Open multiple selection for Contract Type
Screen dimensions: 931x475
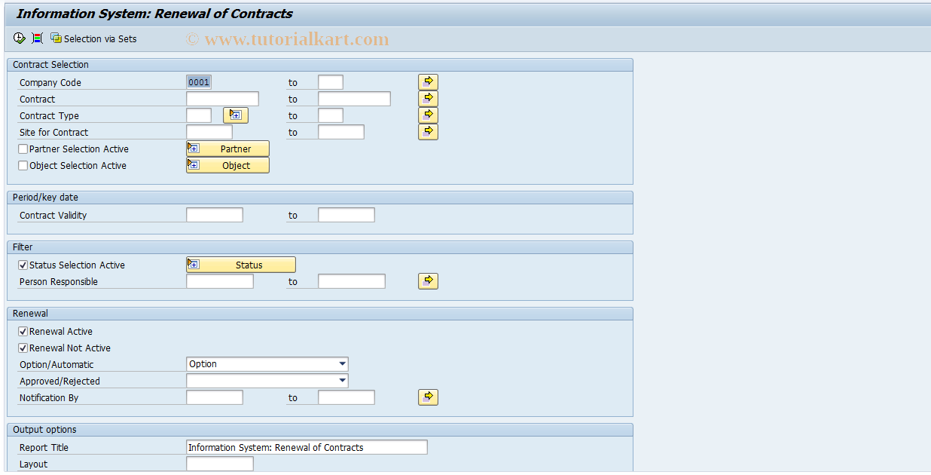pos(428,115)
